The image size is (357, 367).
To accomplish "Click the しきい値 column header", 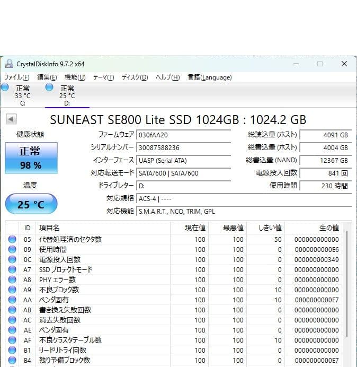I will tap(265, 228).
